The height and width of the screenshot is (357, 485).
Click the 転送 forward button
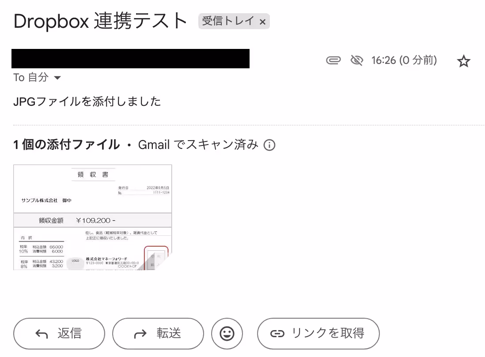coord(158,334)
